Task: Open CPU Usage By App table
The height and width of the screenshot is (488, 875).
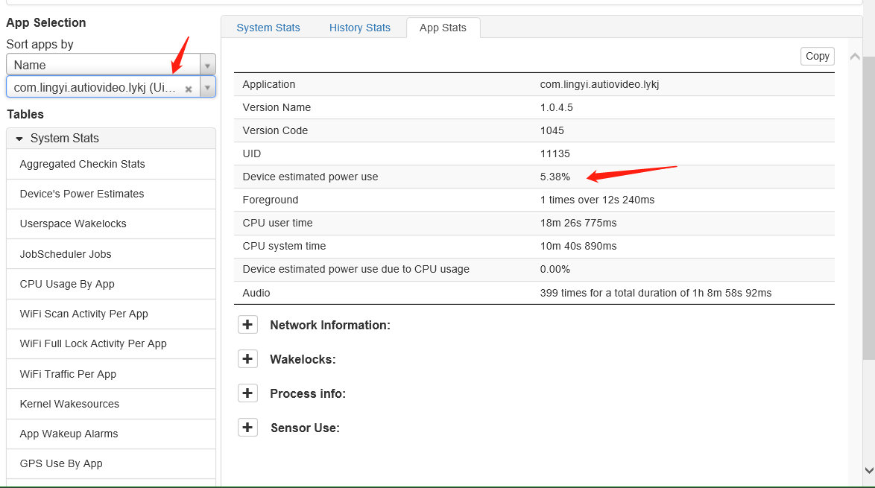Action: 111,284
